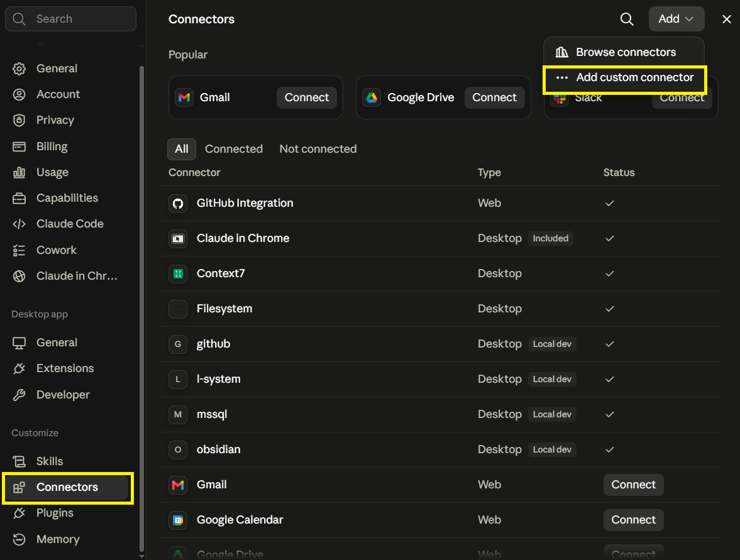This screenshot has width=740, height=560.
Task: Click the Local dev badge on obsidian row
Action: click(x=552, y=449)
